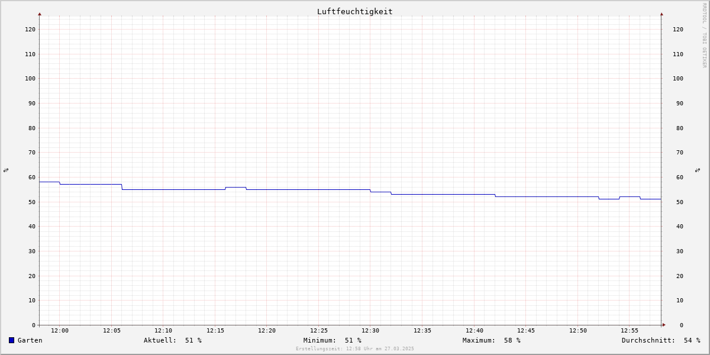
Task: Click the Aktuell: 51 % value
Action: (173, 340)
